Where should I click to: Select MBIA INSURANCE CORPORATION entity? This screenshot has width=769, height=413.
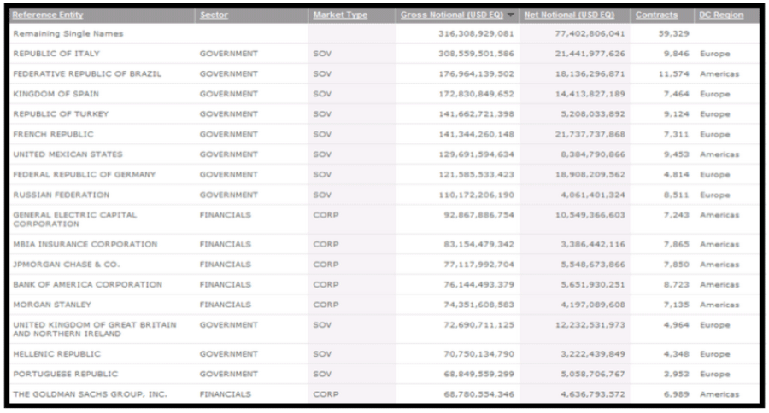pos(85,244)
